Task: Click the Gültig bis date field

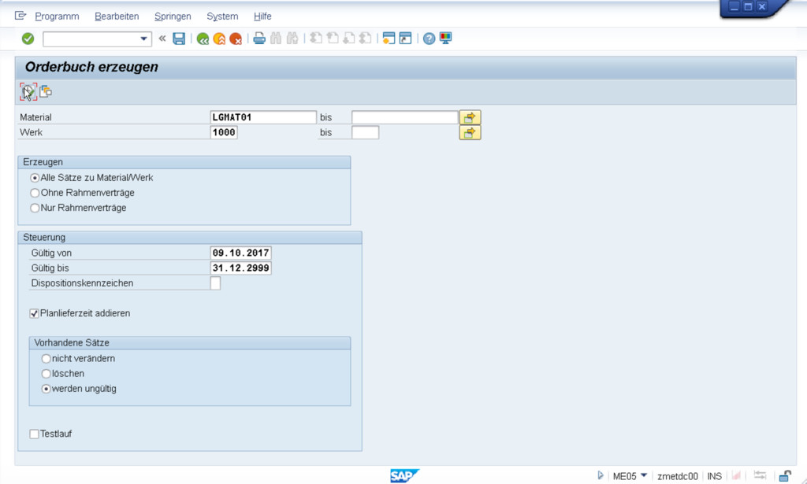Action: pos(241,268)
